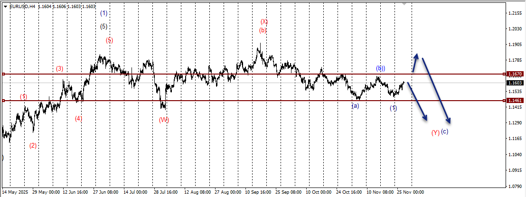Select the red (b) label under (X)
Viewport: 526px width, 197px height.
(x=263, y=30)
